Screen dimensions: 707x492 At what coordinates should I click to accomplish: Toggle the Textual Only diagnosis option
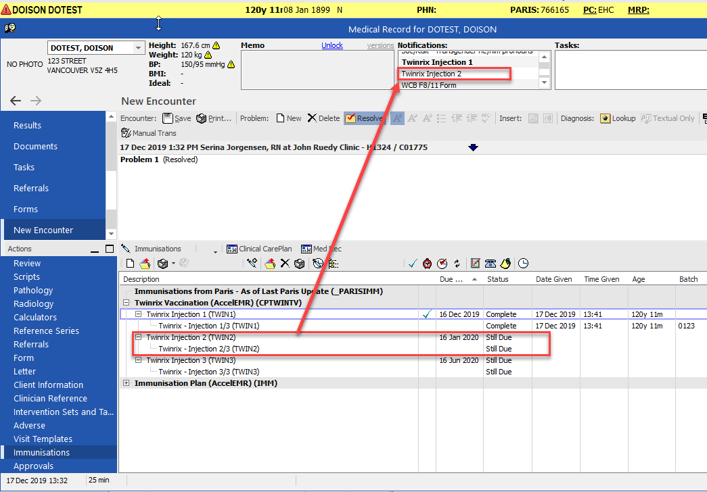click(x=668, y=118)
